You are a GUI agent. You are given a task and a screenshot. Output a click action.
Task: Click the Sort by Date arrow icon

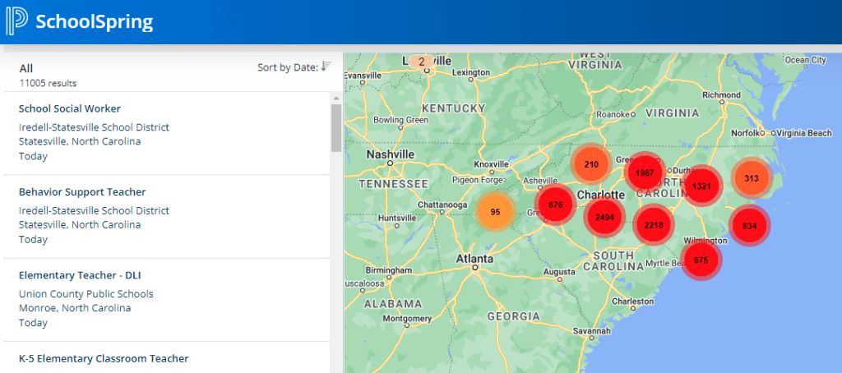[326, 67]
